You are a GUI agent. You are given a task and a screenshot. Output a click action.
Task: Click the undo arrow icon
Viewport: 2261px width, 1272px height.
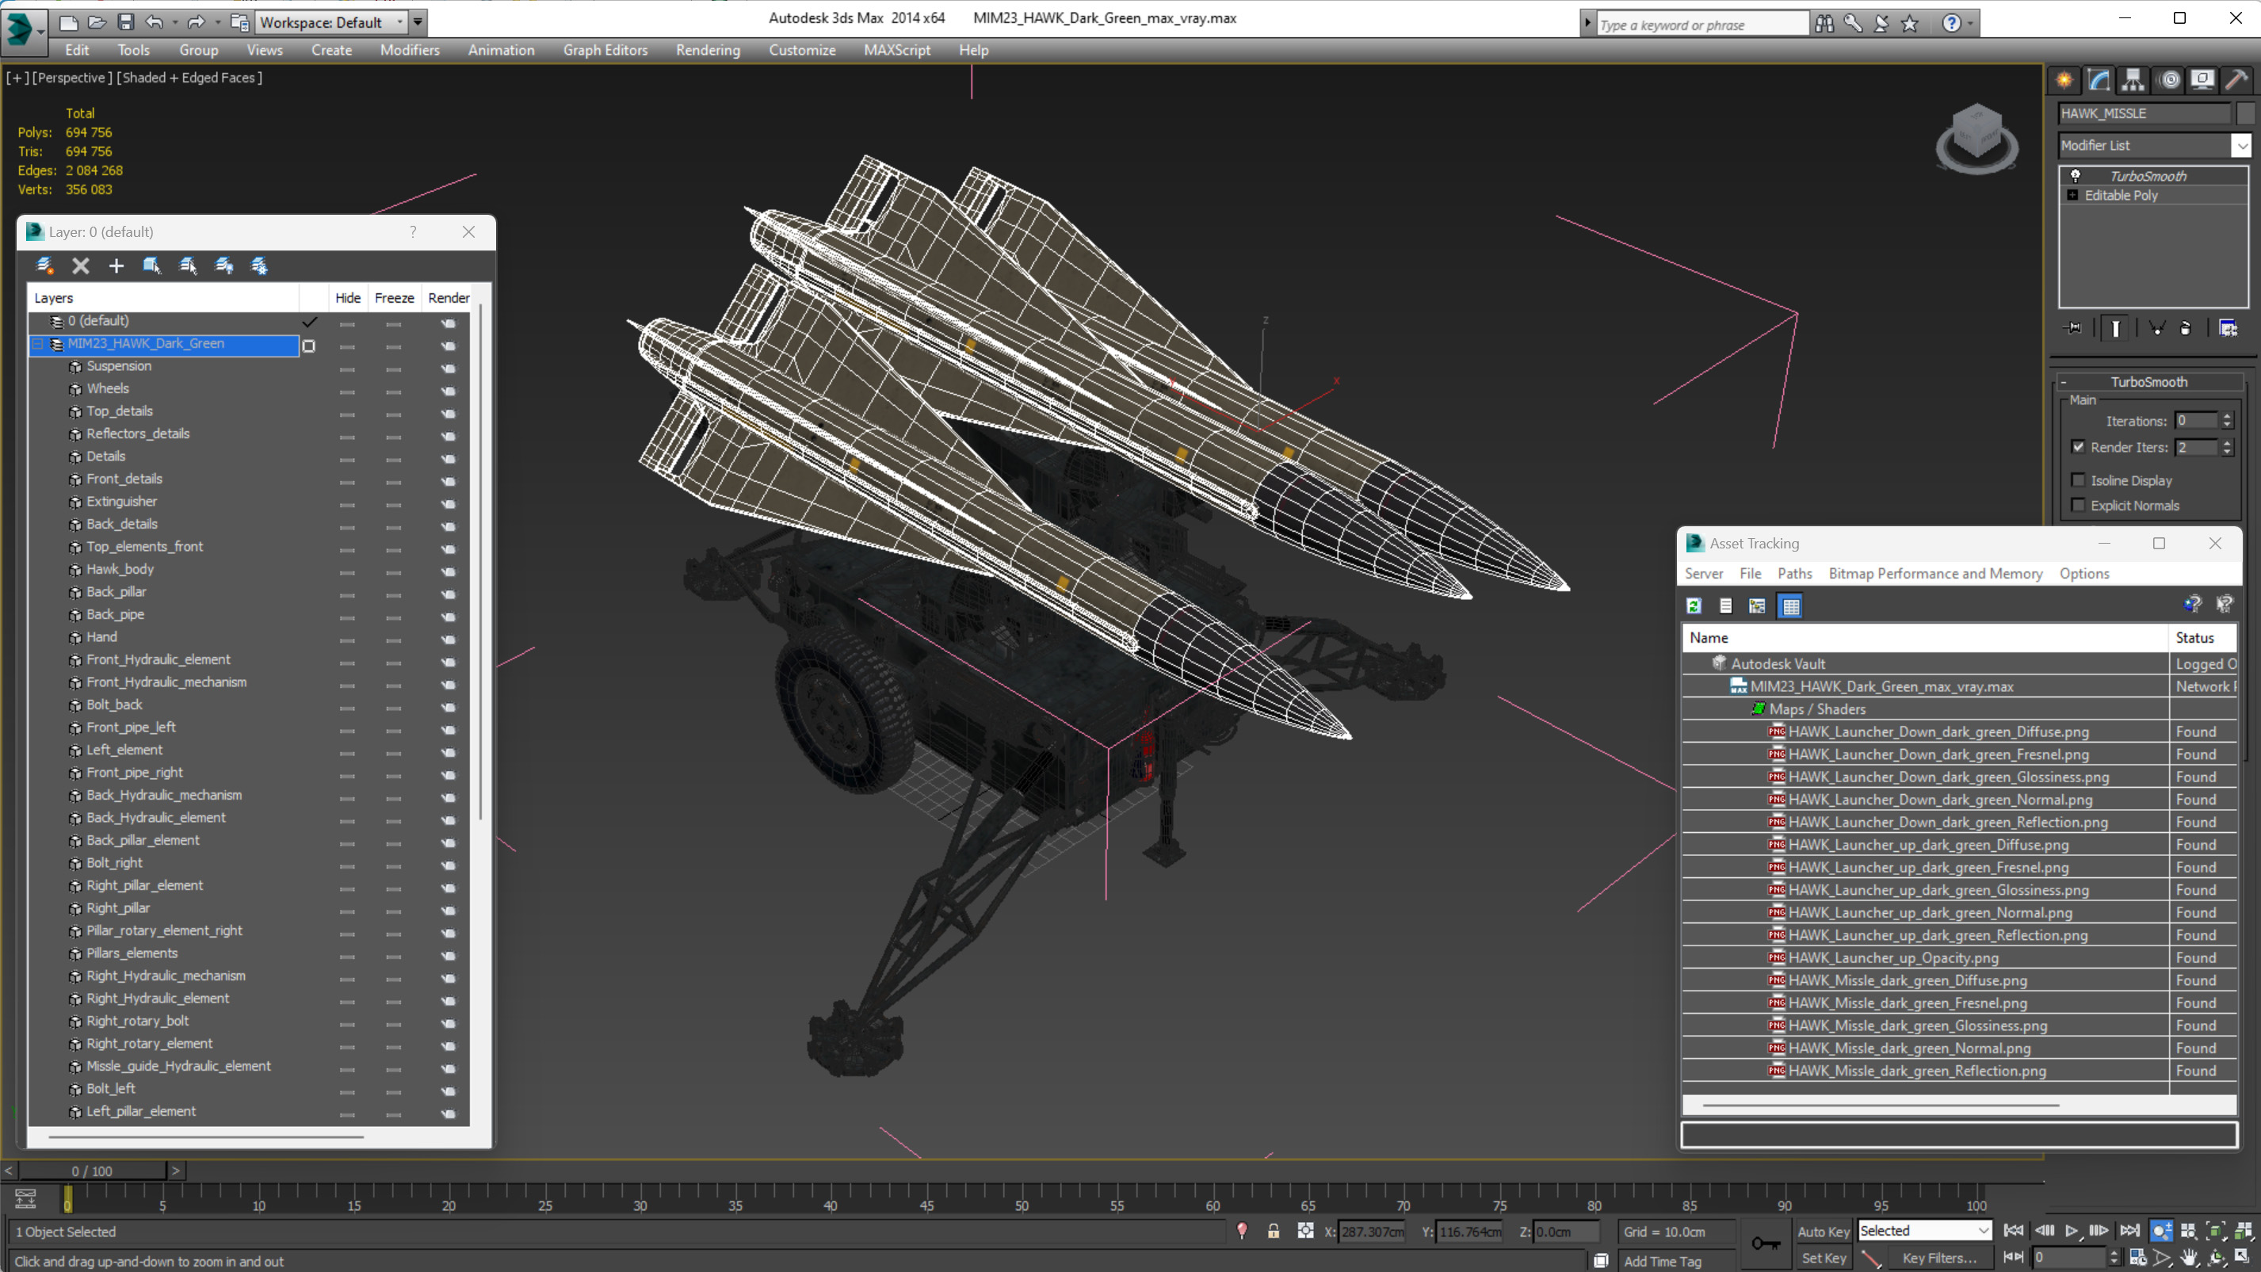[x=155, y=22]
